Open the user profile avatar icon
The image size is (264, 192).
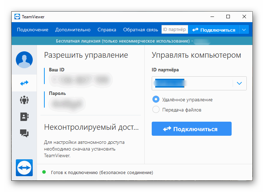pos(24,60)
